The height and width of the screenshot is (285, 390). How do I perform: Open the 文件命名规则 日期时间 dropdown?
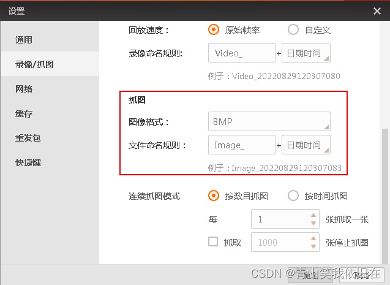click(306, 145)
